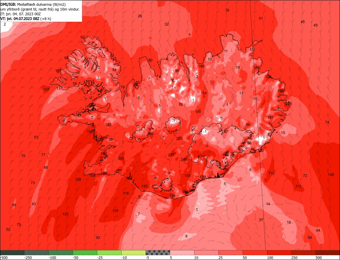Screen dimensions: 340x260
Task: Click the map value '53' west of Iceland
Action: 36,137
